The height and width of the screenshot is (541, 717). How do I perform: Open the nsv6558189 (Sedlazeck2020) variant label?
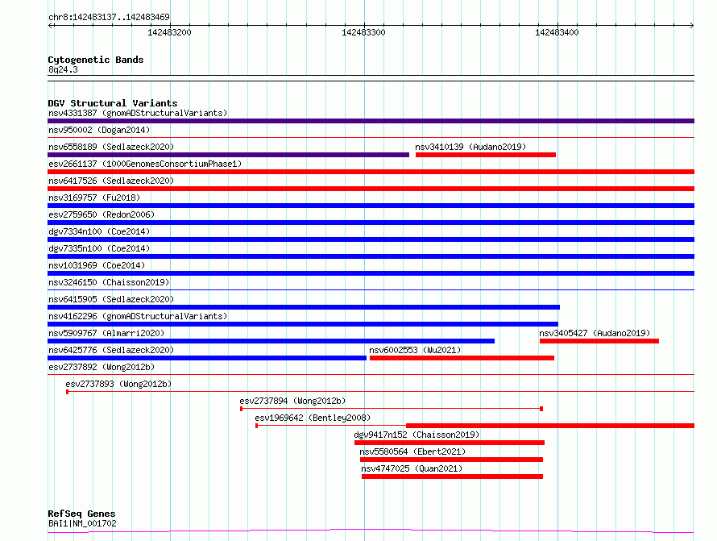pyautogui.click(x=111, y=147)
